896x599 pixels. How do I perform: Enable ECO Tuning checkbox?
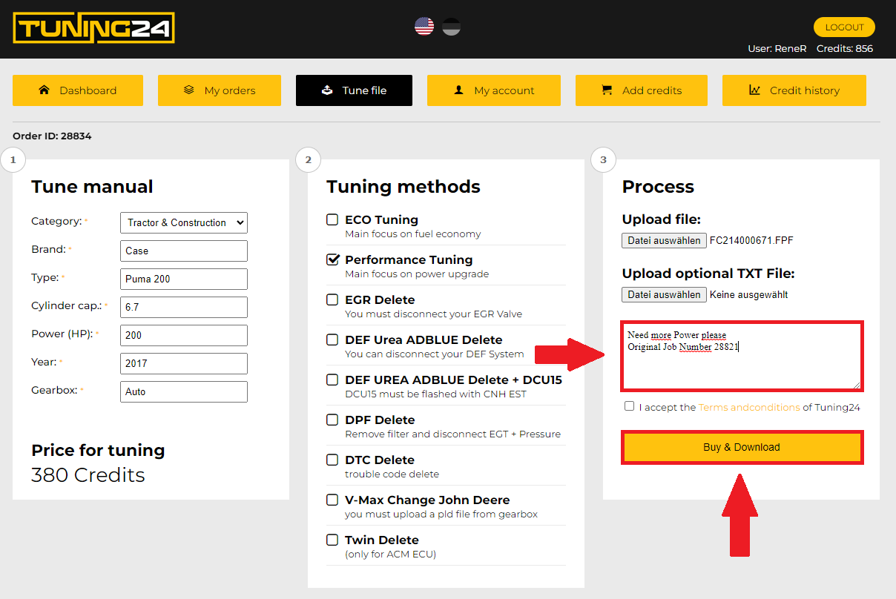(332, 219)
